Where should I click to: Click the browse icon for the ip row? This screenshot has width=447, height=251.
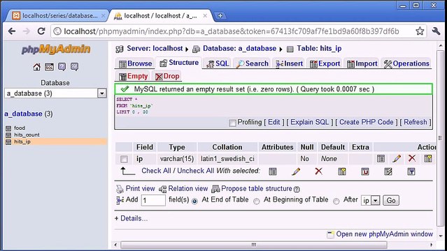point(381,158)
